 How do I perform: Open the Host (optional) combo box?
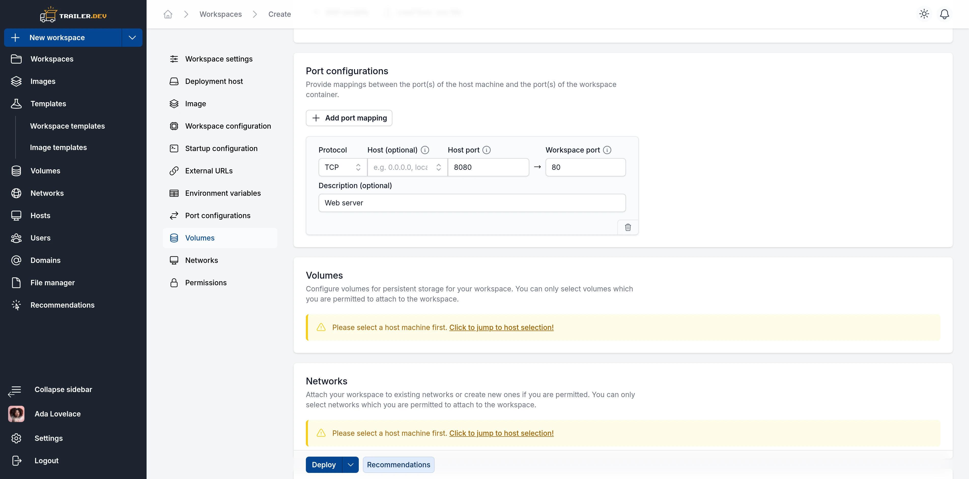[407, 167]
